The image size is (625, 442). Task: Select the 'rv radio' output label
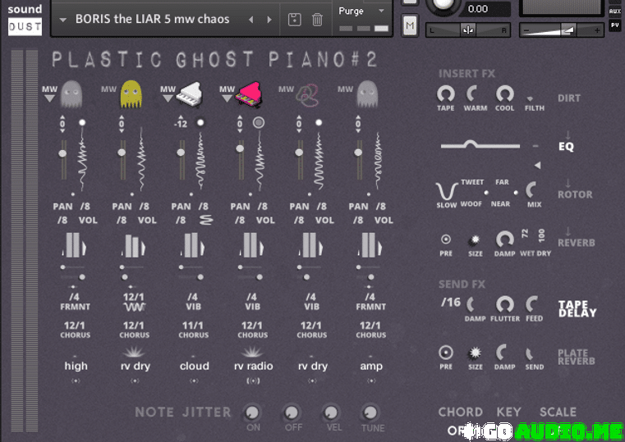(x=253, y=367)
